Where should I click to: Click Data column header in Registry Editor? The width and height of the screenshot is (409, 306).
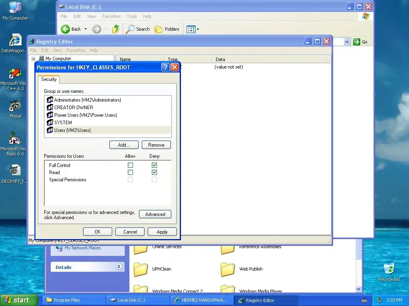(270, 59)
